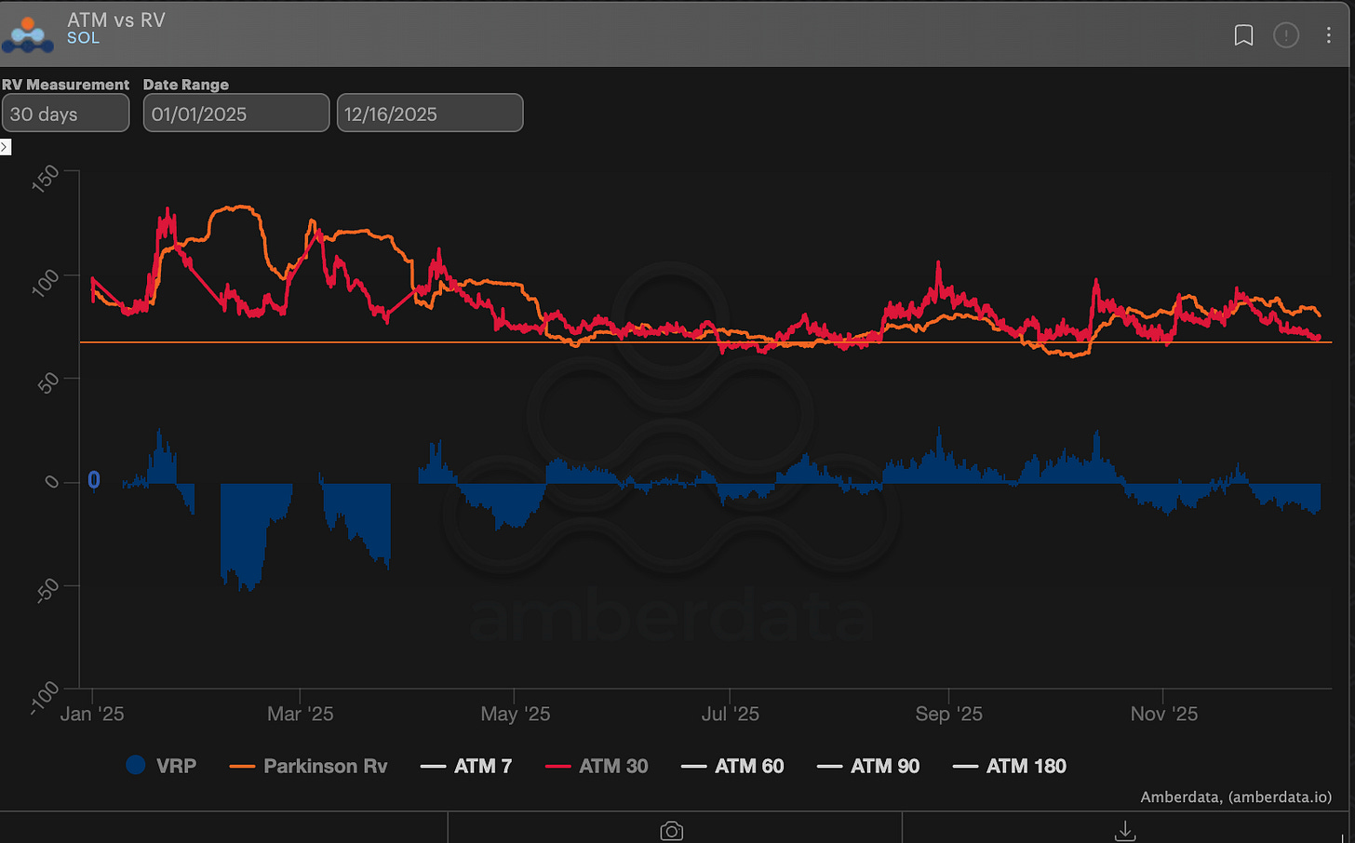
Task: Click the download icon to export data
Action: [1124, 831]
